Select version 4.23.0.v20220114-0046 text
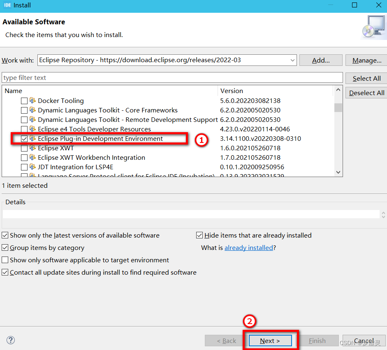The width and height of the screenshot is (387, 350). [x=255, y=129]
